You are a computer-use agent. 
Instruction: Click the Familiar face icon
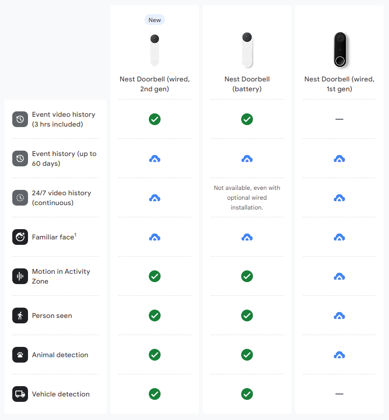[20, 237]
